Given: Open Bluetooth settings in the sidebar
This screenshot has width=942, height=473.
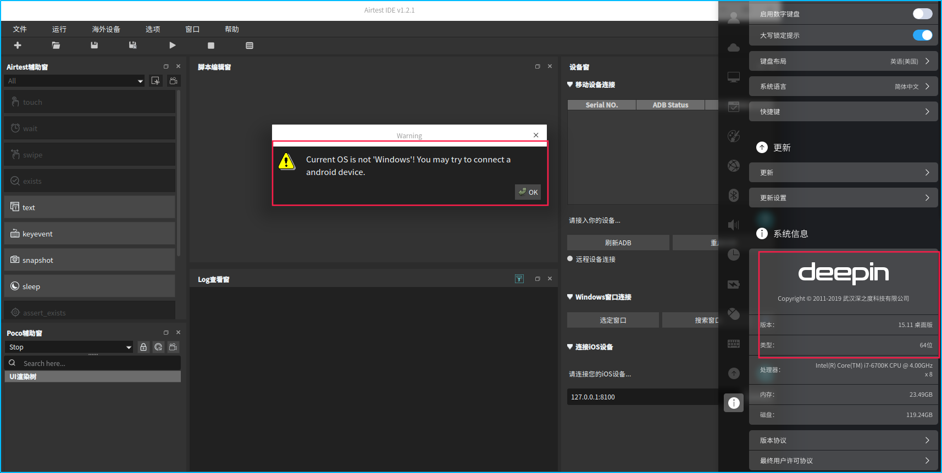Looking at the screenshot, I should (x=734, y=195).
